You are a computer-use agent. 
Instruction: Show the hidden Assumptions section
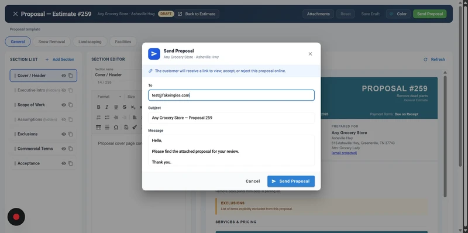(x=64, y=119)
